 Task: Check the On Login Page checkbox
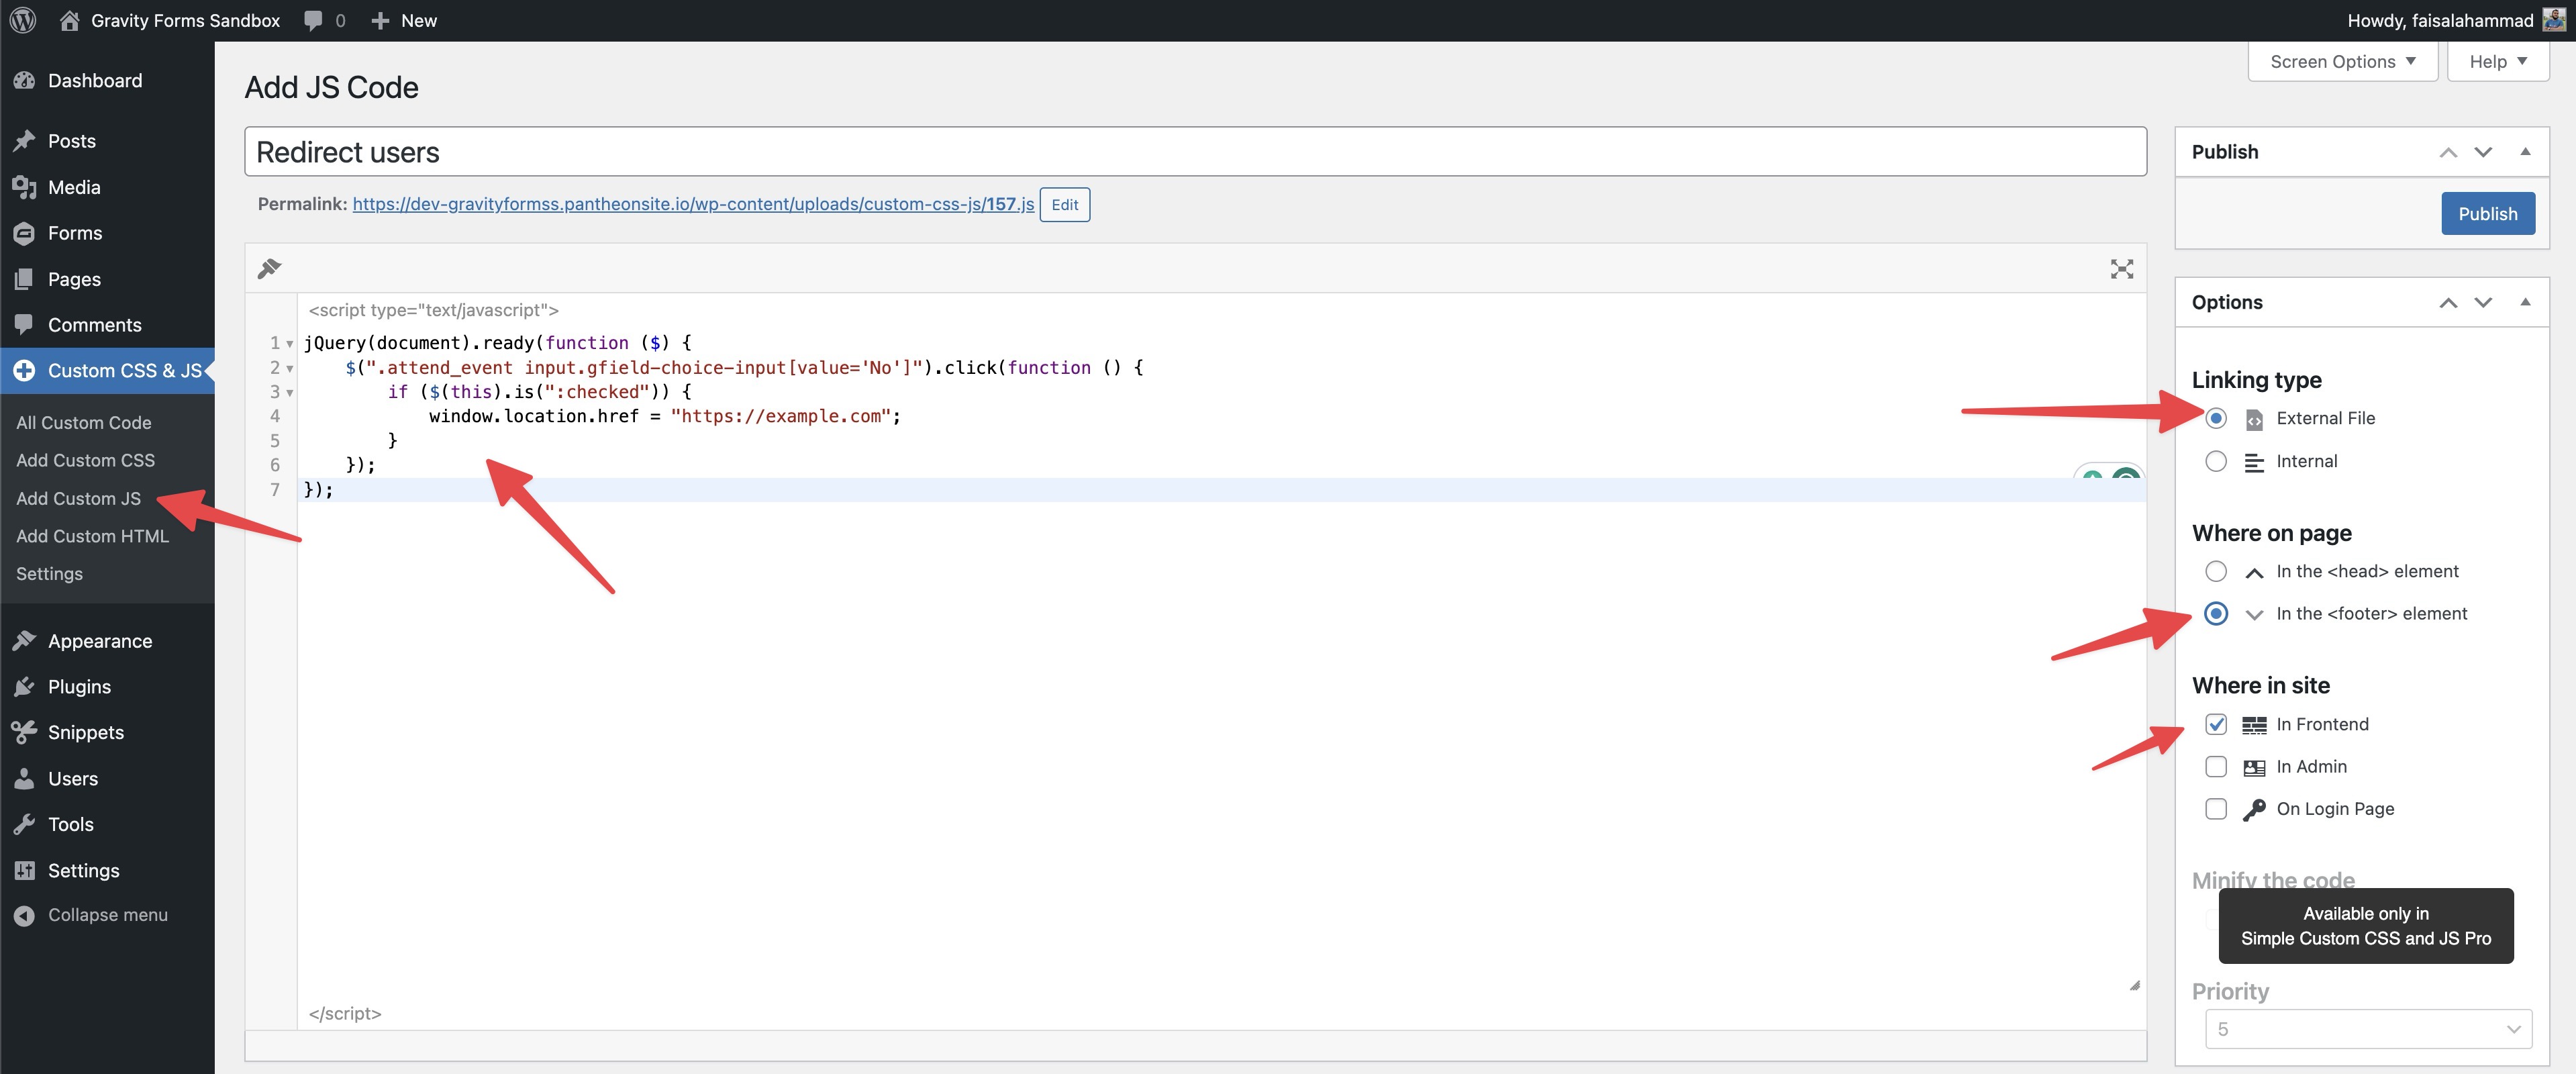click(2216, 808)
